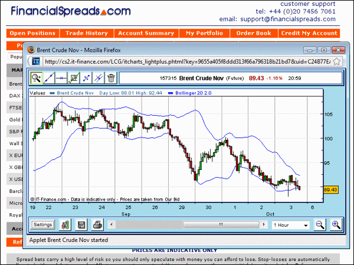Zoom out with the minus magnifier
Screen dimensions: 354x265
(x=320, y=225)
